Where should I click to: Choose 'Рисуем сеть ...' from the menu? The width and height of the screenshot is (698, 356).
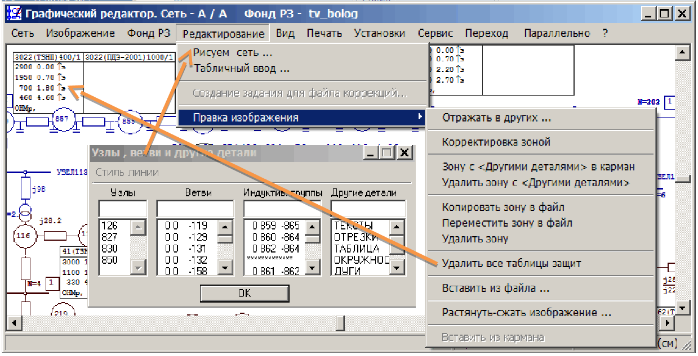233,53
